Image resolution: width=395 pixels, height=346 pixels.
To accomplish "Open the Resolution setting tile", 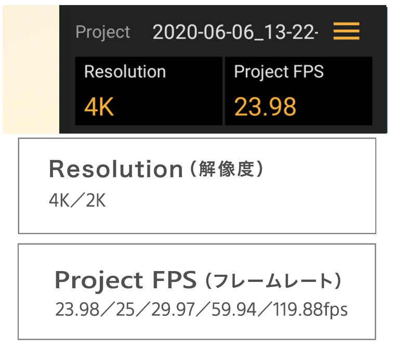I will pyautogui.click(x=148, y=91).
